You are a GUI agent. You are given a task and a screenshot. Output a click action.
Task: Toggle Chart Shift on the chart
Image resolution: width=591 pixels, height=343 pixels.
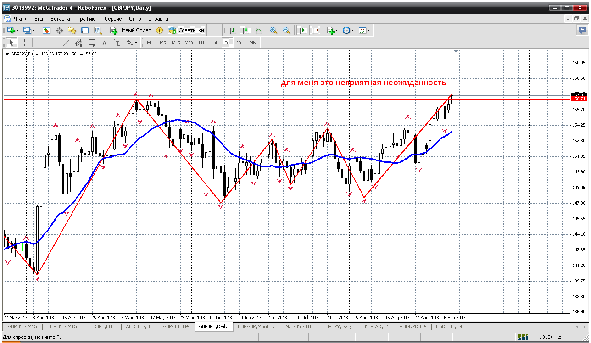[x=315, y=30]
